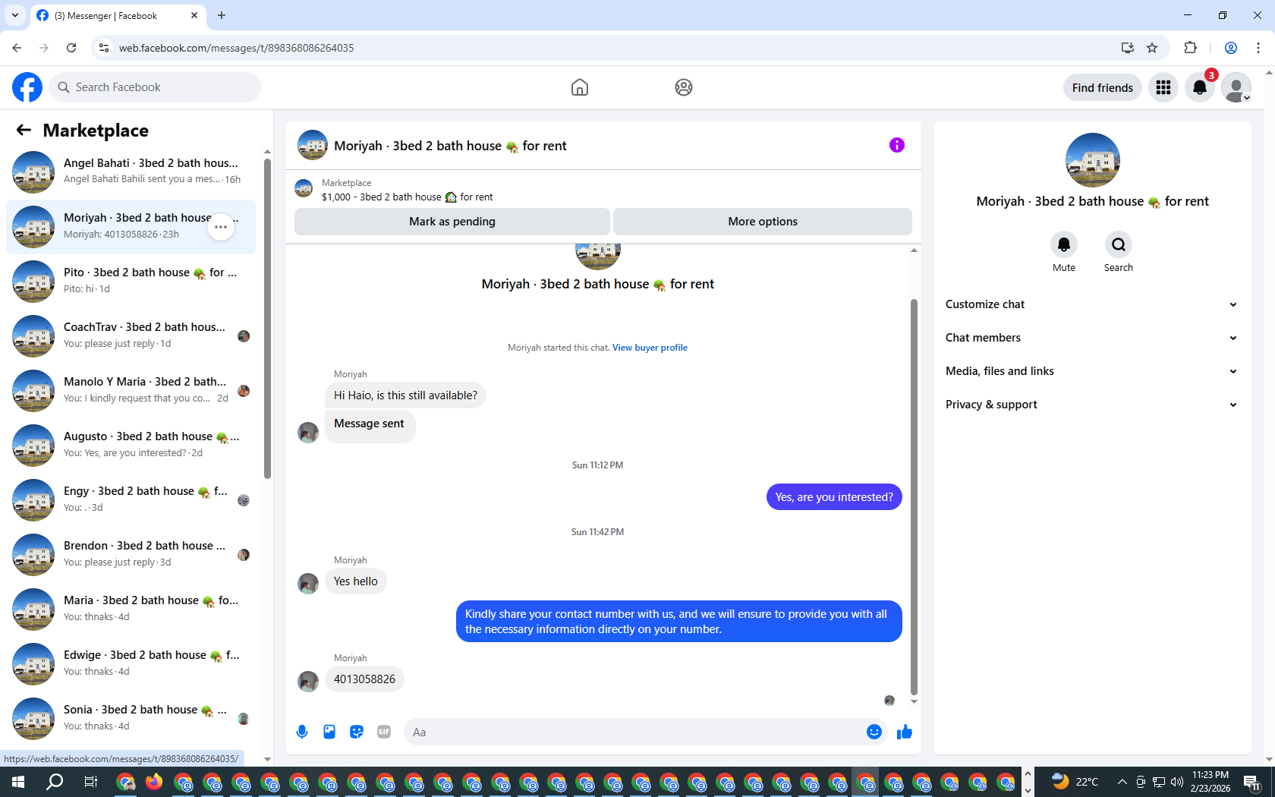Viewport: 1275px width, 797px height.
Task: Click the Search Facebook field
Action: point(155,87)
